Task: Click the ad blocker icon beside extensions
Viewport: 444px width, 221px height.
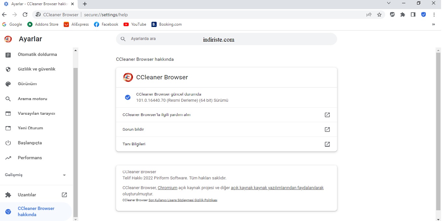Action: [x=392, y=15]
